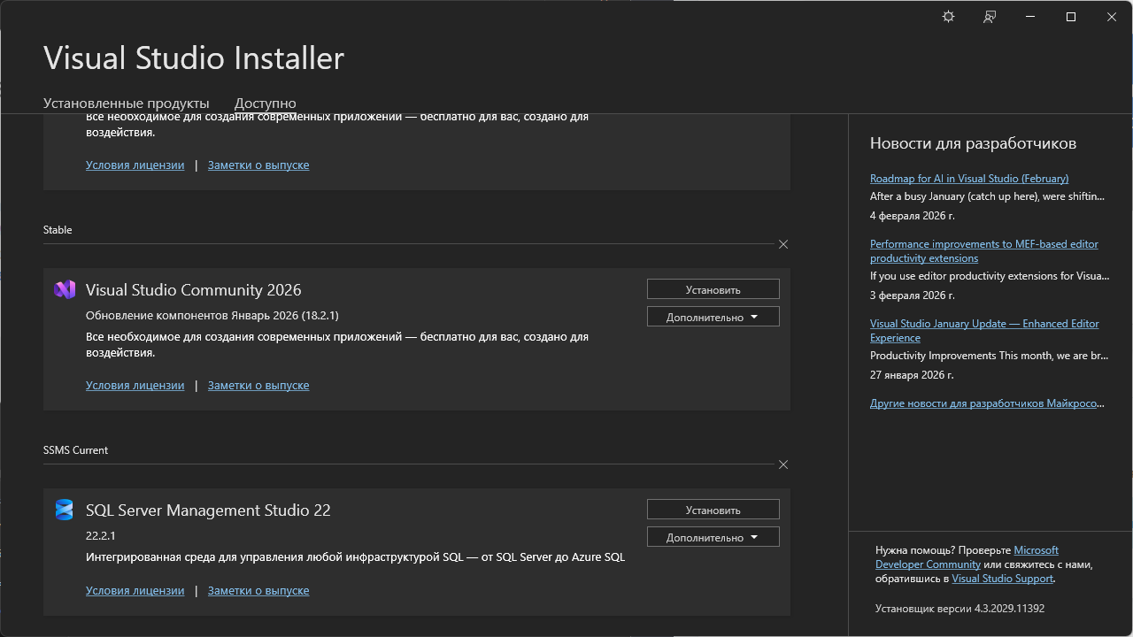Viewport: 1133px width, 637px height.
Task: Install Visual Studio Community 2026
Action: pyautogui.click(x=713, y=289)
